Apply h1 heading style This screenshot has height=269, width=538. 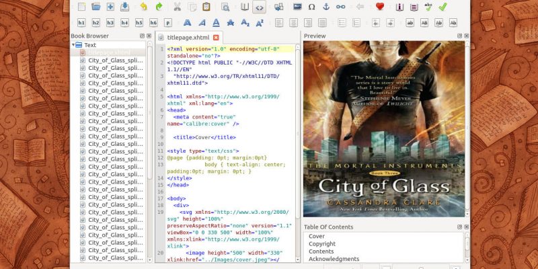81,23
